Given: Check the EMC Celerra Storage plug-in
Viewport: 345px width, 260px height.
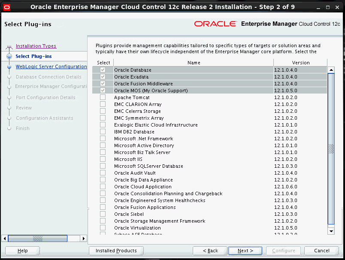Looking at the screenshot, I should point(103,111).
